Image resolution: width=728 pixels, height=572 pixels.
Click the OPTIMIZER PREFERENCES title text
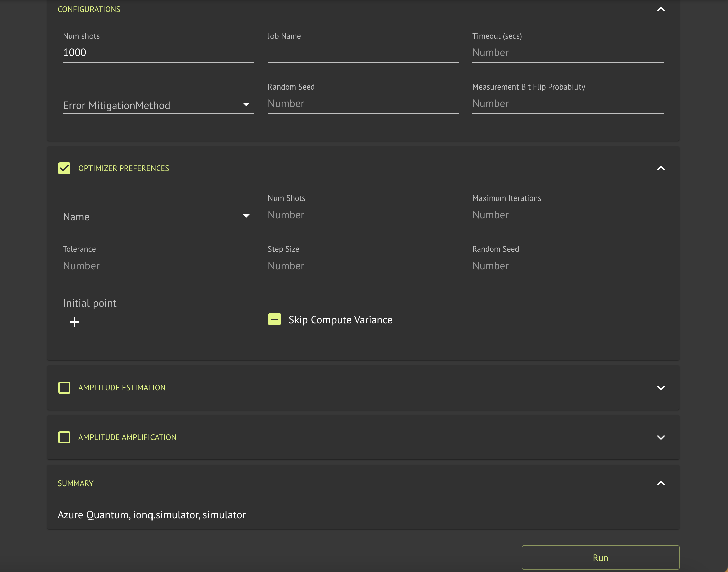pos(124,168)
